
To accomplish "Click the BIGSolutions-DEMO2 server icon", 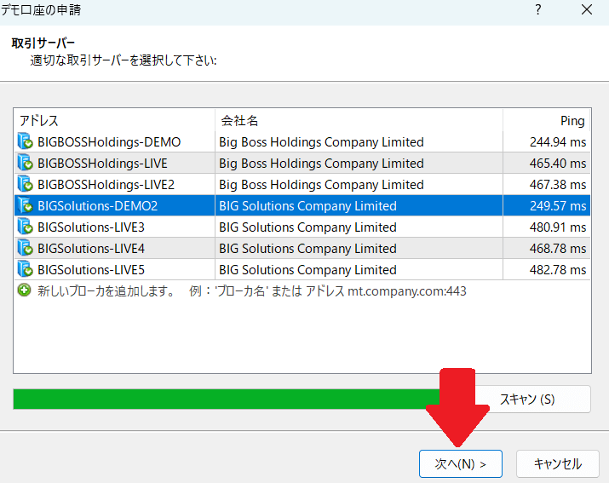I will point(25,206).
